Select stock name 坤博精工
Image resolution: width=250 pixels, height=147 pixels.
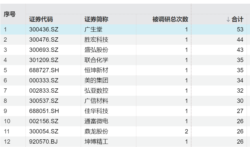point(96,142)
